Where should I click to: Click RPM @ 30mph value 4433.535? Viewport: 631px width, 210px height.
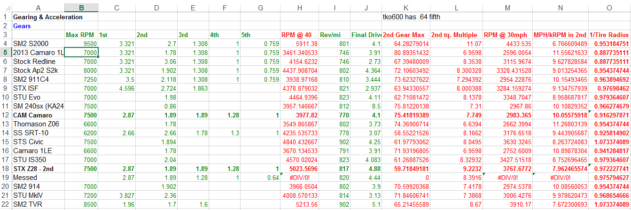(508, 44)
